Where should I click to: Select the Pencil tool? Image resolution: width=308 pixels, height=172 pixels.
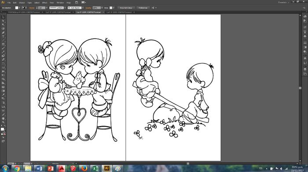pyautogui.click(x=3, y=52)
